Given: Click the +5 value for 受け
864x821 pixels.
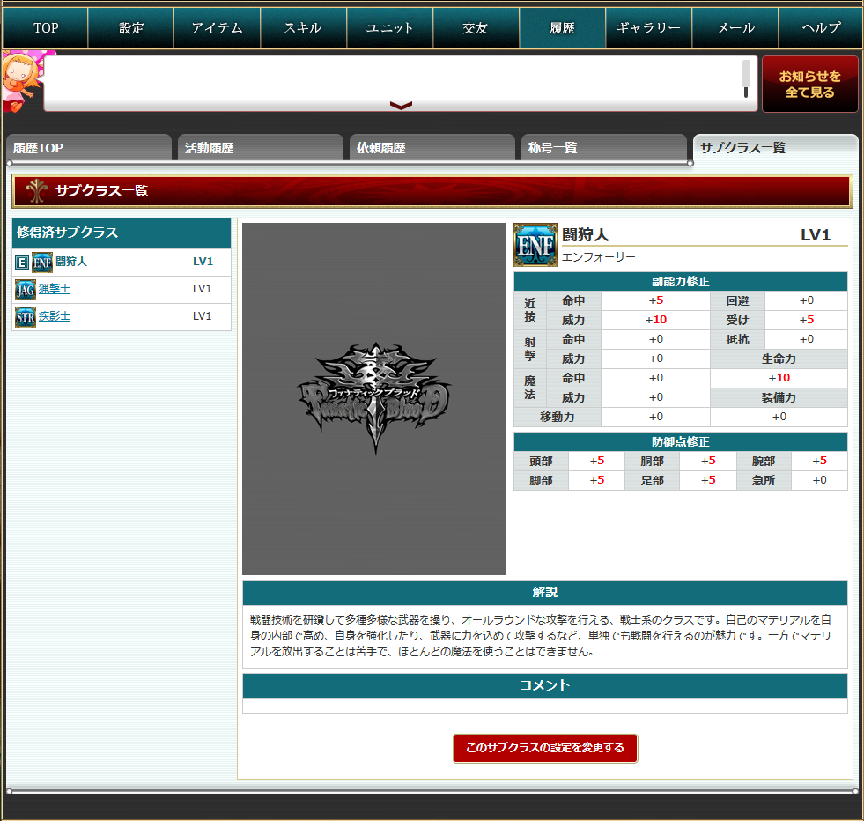Looking at the screenshot, I should point(807,320).
